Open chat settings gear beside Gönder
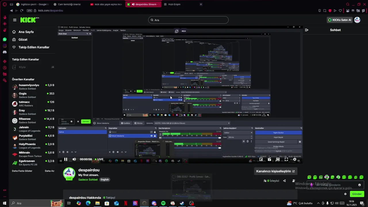 (345, 194)
